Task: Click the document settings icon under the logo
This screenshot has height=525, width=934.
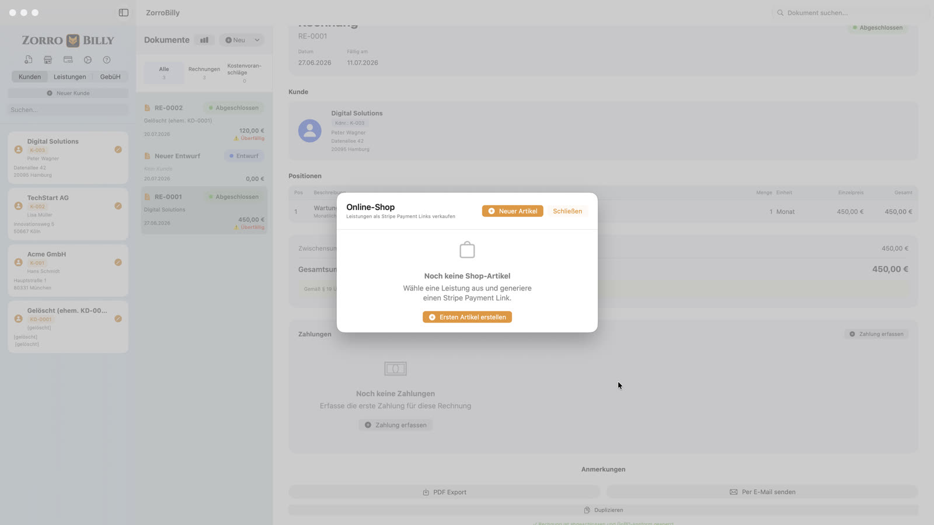Action: point(28,60)
